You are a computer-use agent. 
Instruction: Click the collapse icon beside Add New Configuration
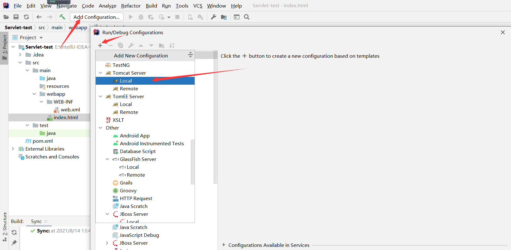point(190,55)
